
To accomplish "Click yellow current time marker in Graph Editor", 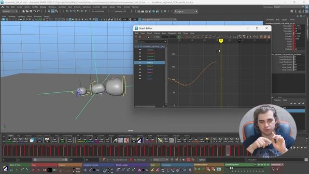I will coord(221,41).
